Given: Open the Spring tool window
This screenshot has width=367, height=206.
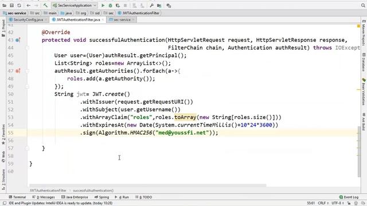Looking at the screenshot, I should click(101, 197).
